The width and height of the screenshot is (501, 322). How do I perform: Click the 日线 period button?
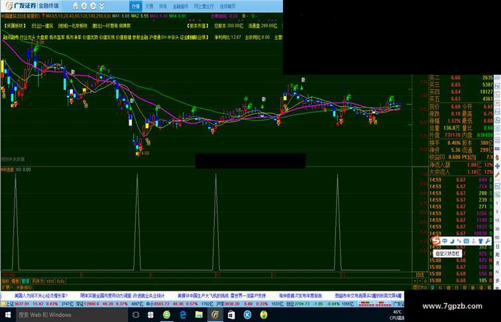coord(419,275)
